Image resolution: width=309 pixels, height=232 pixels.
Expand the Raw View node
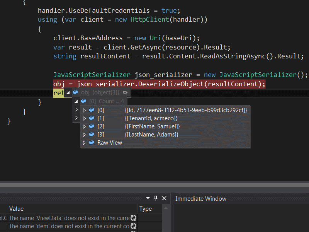coord(84,142)
